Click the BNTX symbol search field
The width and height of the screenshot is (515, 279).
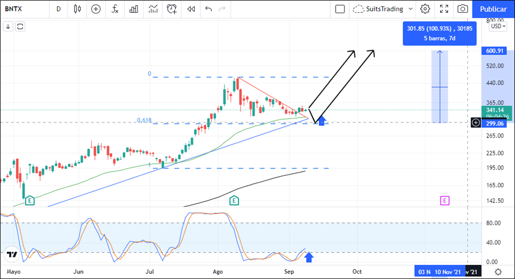coord(20,9)
